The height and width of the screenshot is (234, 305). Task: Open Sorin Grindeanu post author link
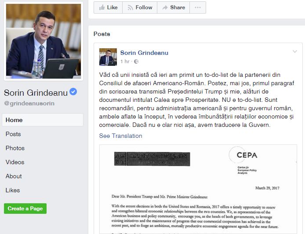(x=144, y=53)
